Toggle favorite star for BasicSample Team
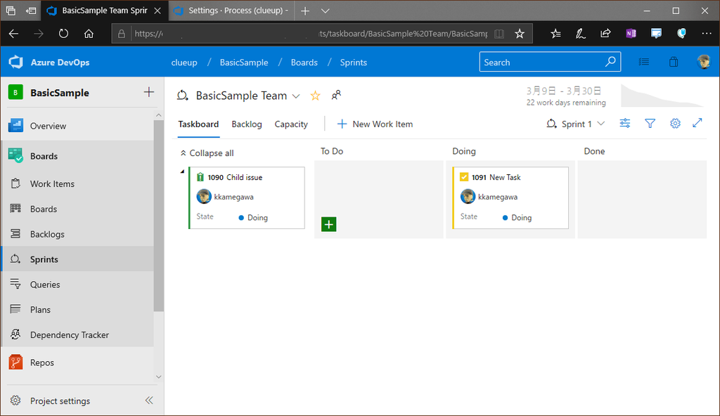Image resolution: width=720 pixels, height=416 pixels. (x=315, y=96)
